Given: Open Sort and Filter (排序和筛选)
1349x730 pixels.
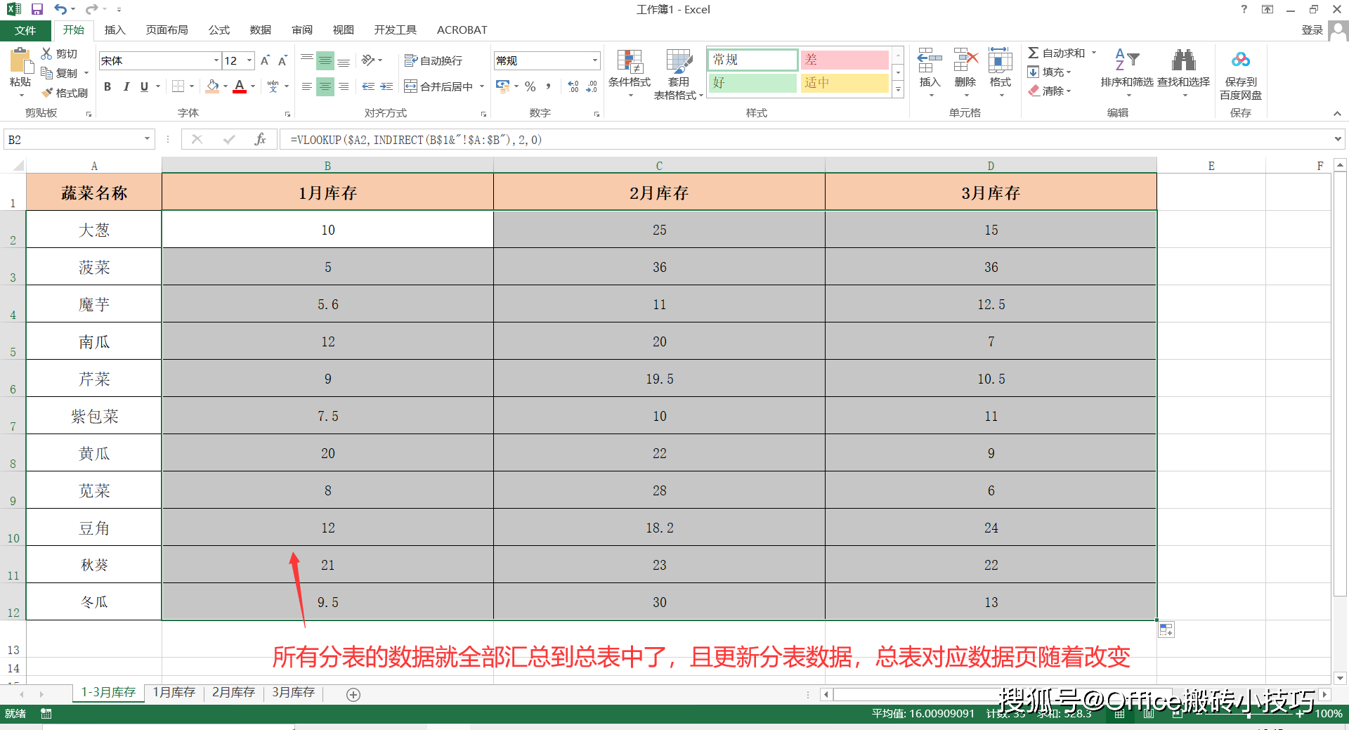Looking at the screenshot, I should click(x=1127, y=72).
